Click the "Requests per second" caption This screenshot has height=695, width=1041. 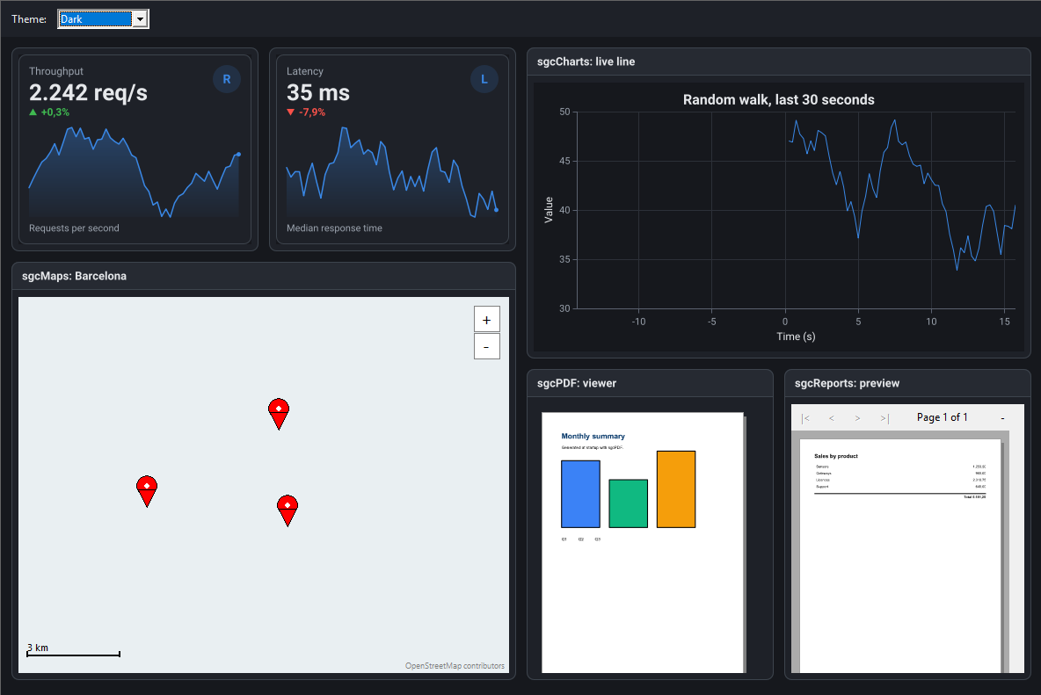point(75,228)
